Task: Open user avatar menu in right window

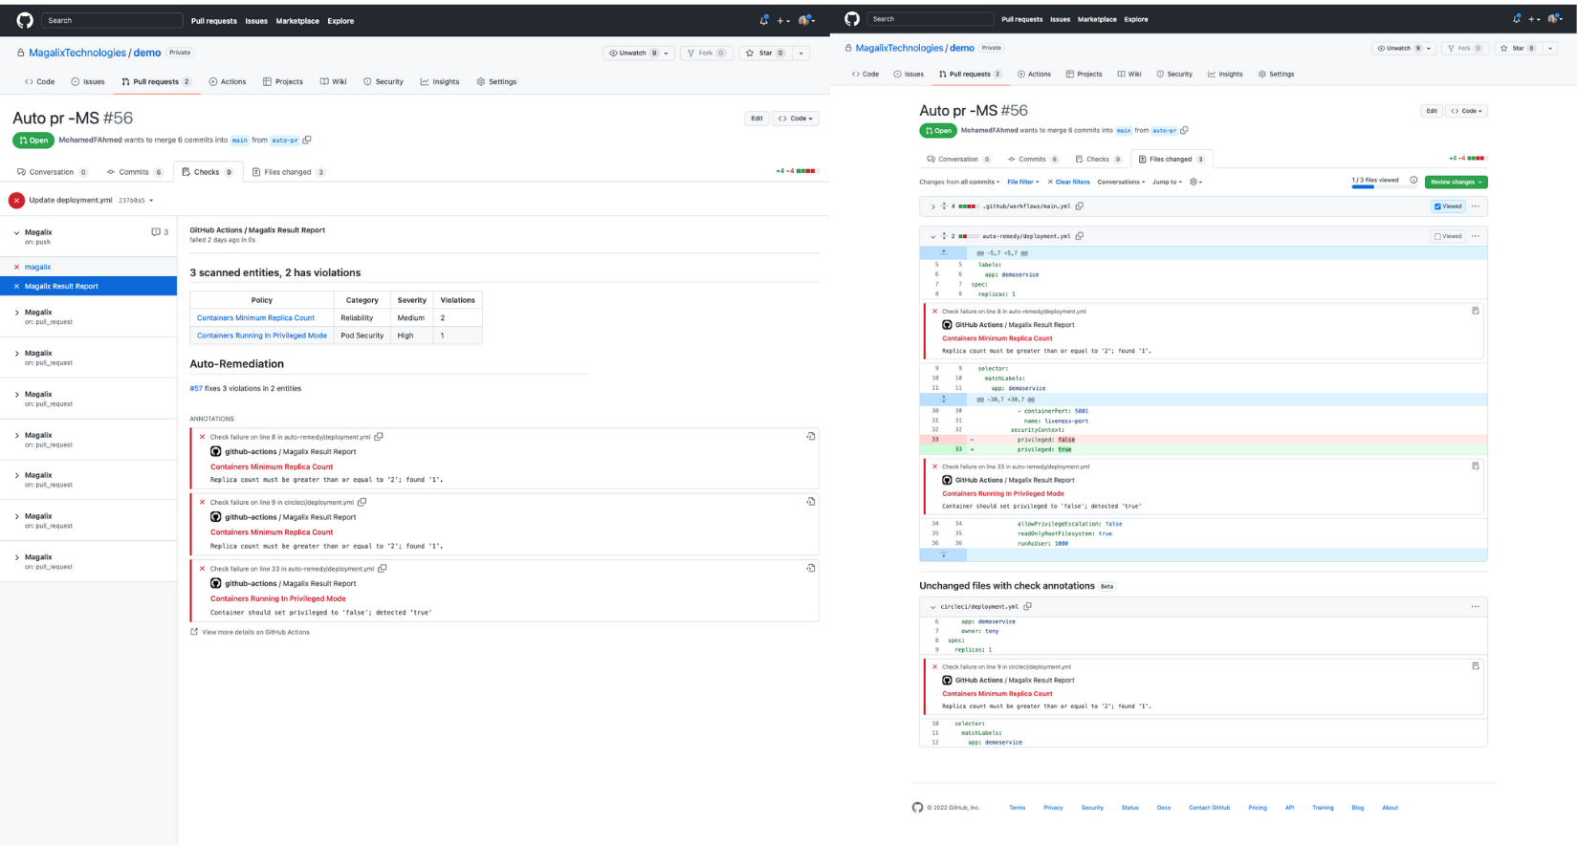Action: pyautogui.click(x=1556, y=19)
